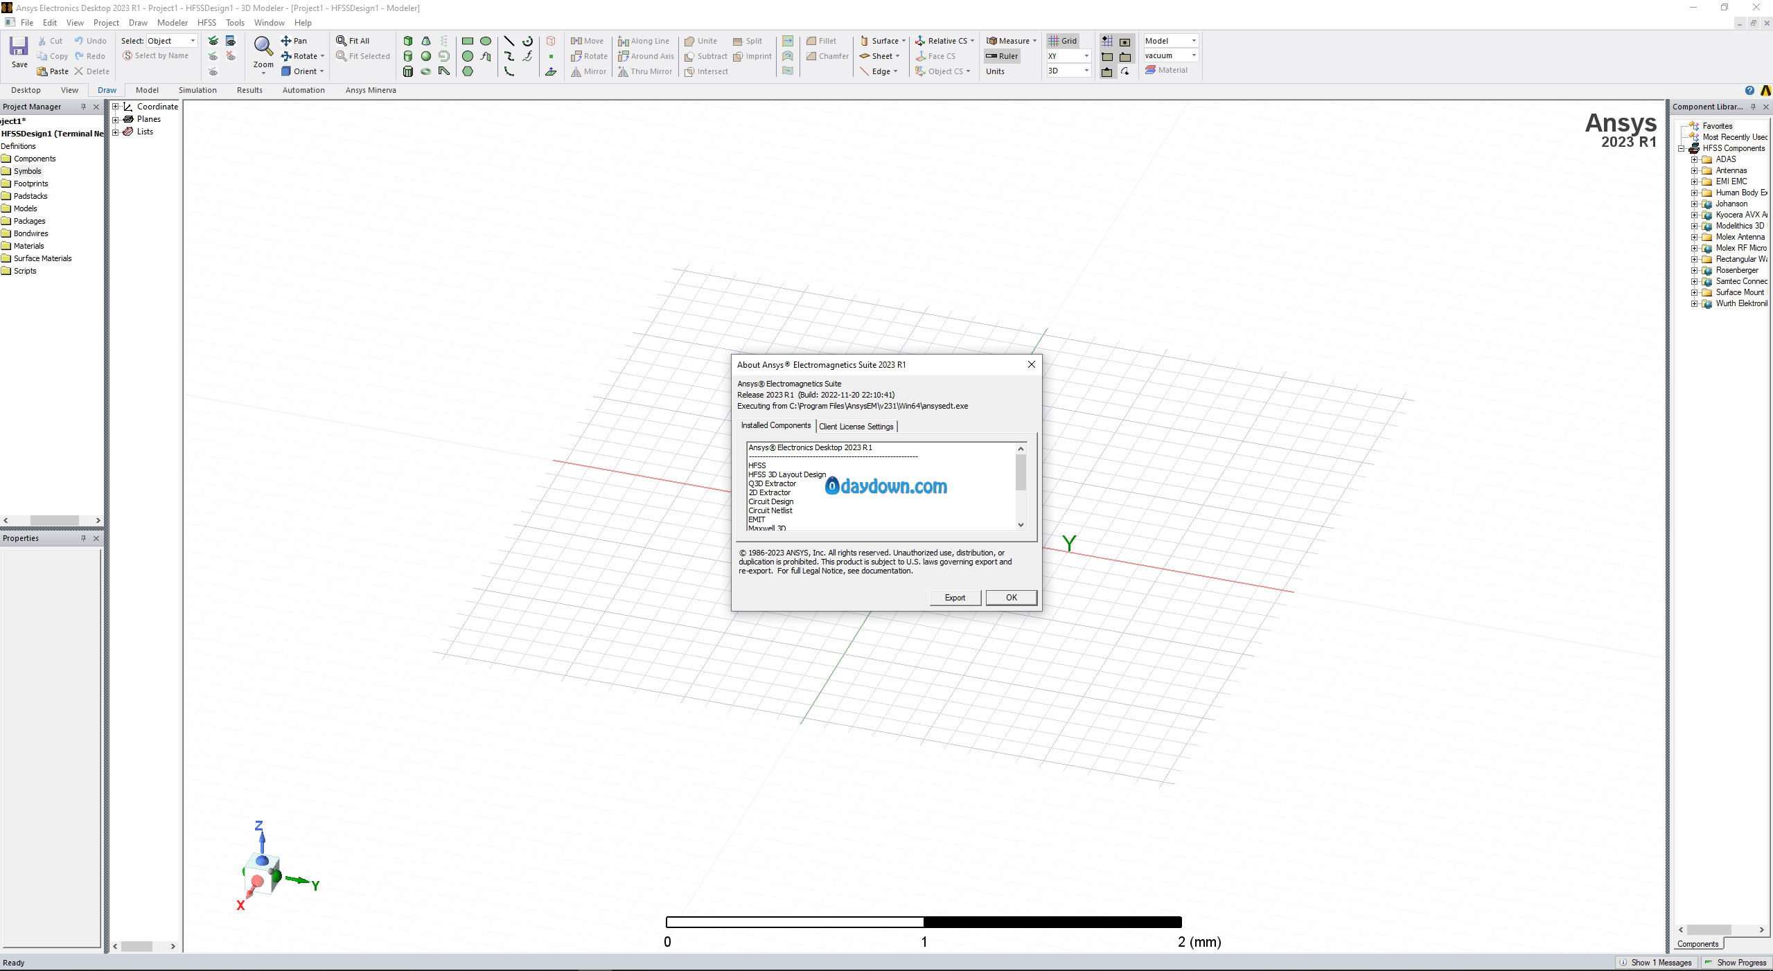Select the Draw Point tool

pyautogui.click(x=551, y=56)
